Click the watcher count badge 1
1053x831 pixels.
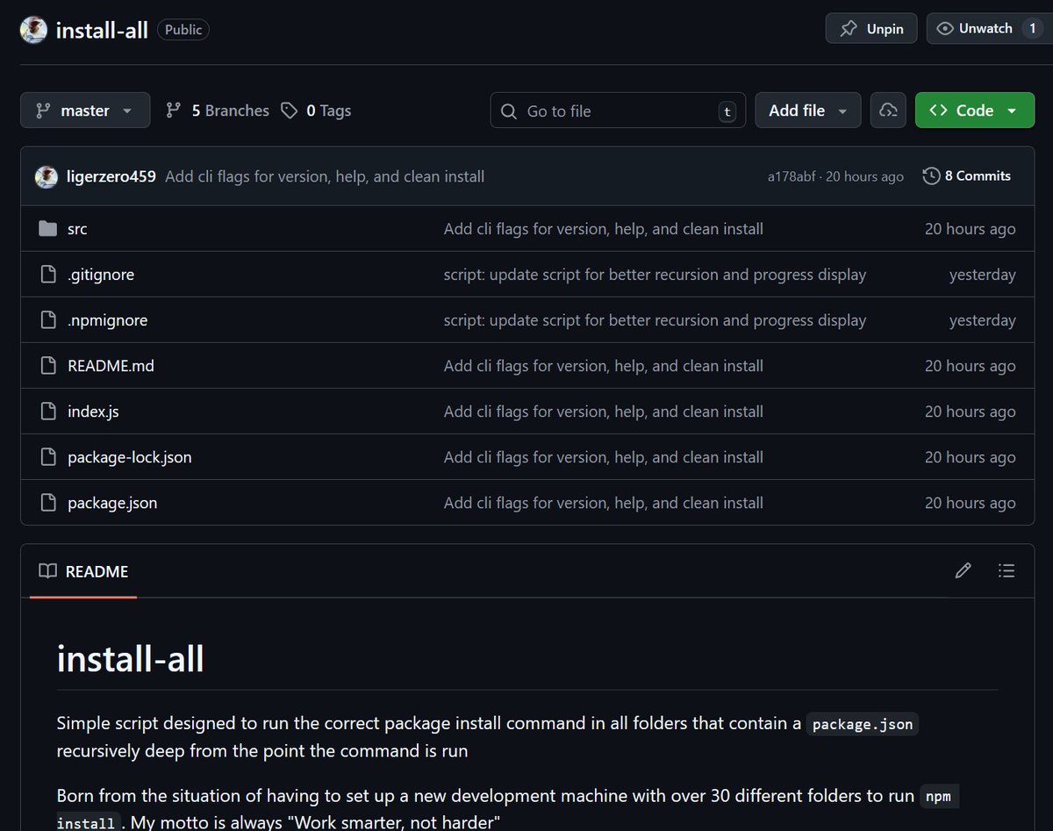[1032, 29]
